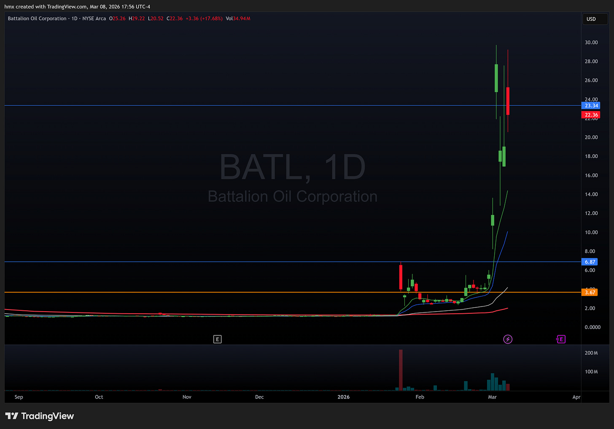Click the Battalion Oil Corporation symbol title
The width and height of the screenshot is (614, 429).
point(37,19)
